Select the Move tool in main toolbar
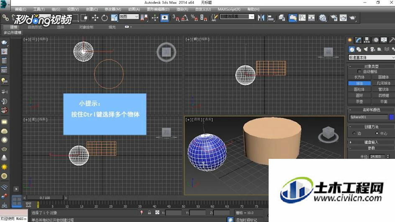The width and height of the screenshot is (395, 222). [95, 18]
